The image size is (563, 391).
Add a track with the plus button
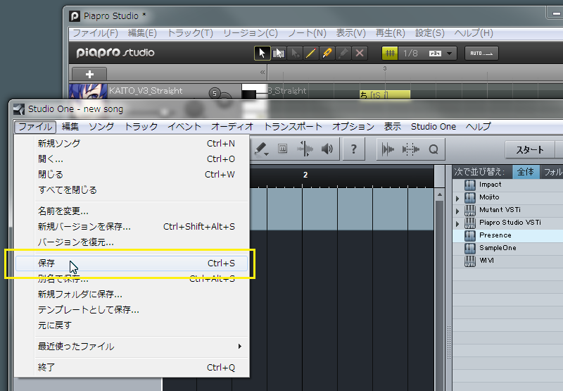[x=89, y=74]
